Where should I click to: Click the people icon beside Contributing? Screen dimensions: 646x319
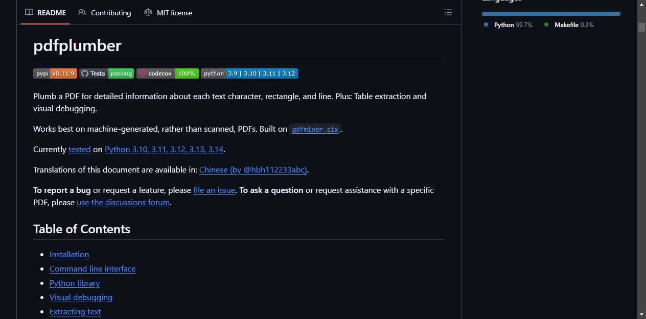click(x=82, y=13)
